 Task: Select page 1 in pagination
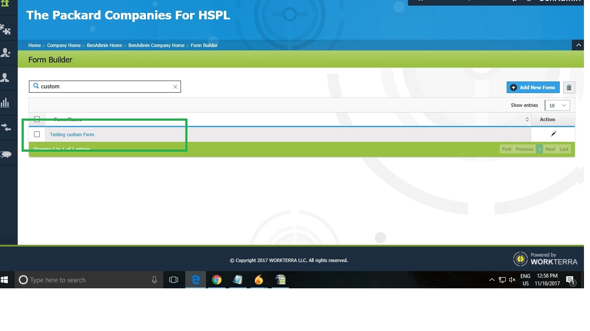tap(539, 149)
